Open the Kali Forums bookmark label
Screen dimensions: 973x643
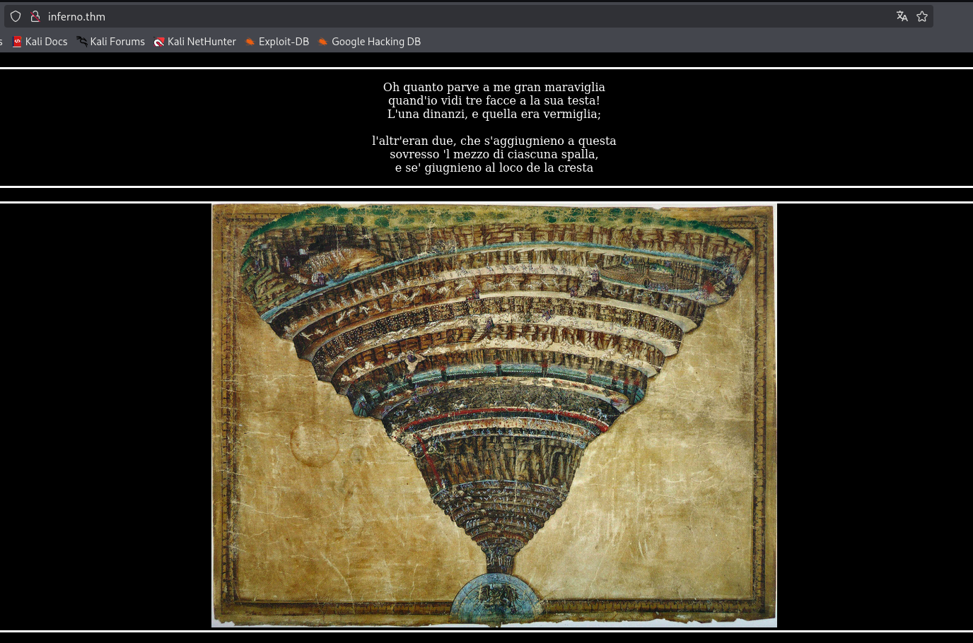point(117,42)
